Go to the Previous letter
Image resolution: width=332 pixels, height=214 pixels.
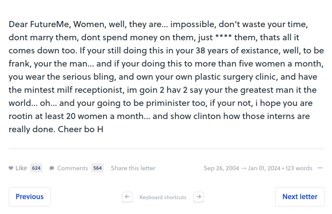pos(30,197)
